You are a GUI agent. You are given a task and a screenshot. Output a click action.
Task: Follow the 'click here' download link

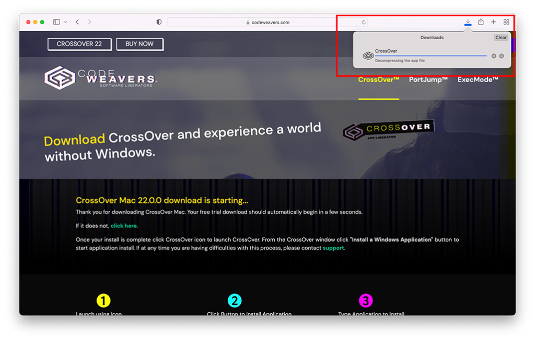(x=123, y=226)
